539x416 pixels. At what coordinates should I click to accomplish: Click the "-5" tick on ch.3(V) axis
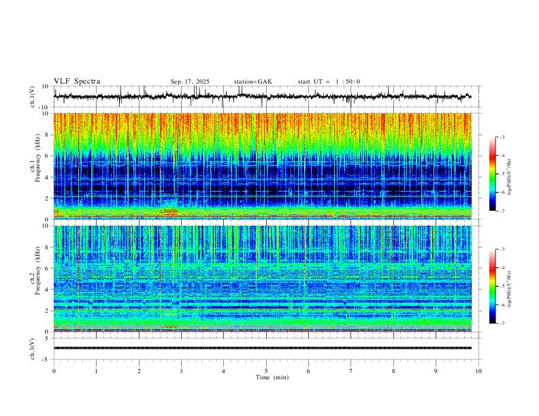46,360
